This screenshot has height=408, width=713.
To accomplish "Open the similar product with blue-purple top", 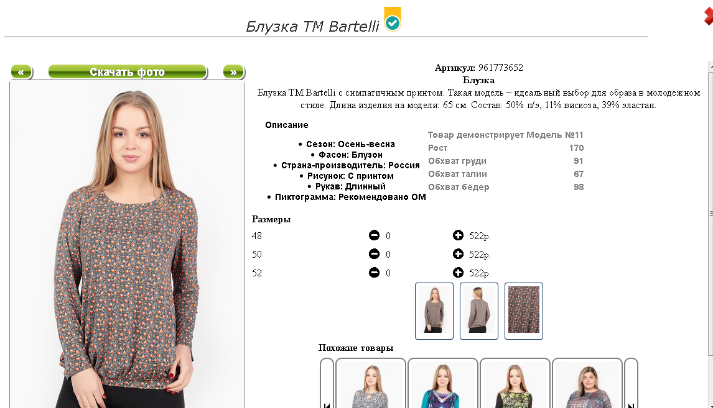I will [443, 384].
